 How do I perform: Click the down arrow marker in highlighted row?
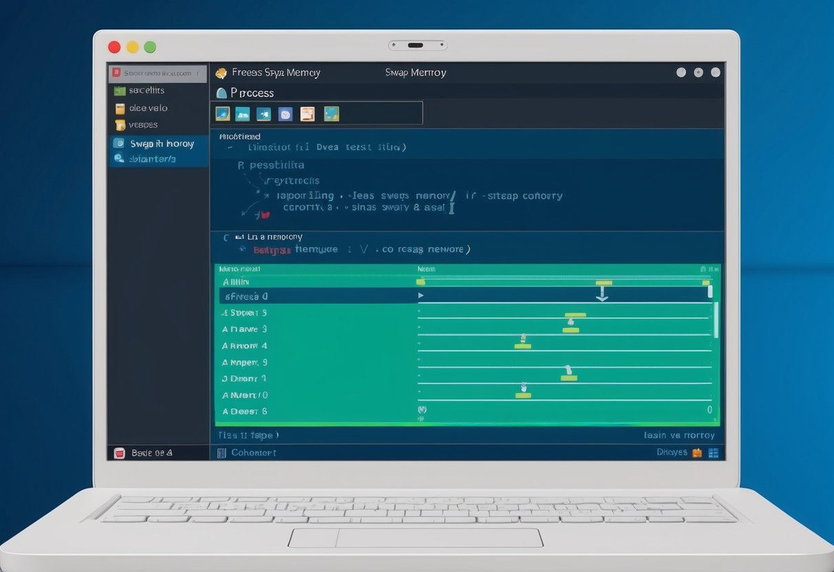602,294
